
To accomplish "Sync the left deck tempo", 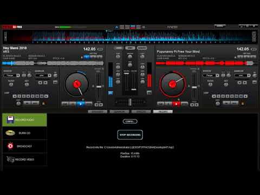I will [x=89, y=104].
